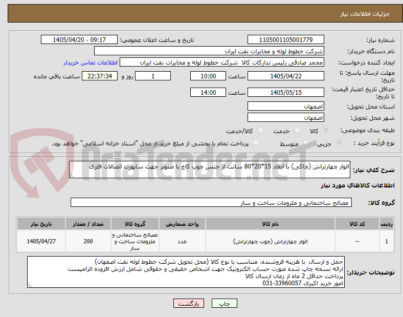Click the remaining time 22:37:34 field
Viewport: 403px width, 317px height.
point(100,76)
